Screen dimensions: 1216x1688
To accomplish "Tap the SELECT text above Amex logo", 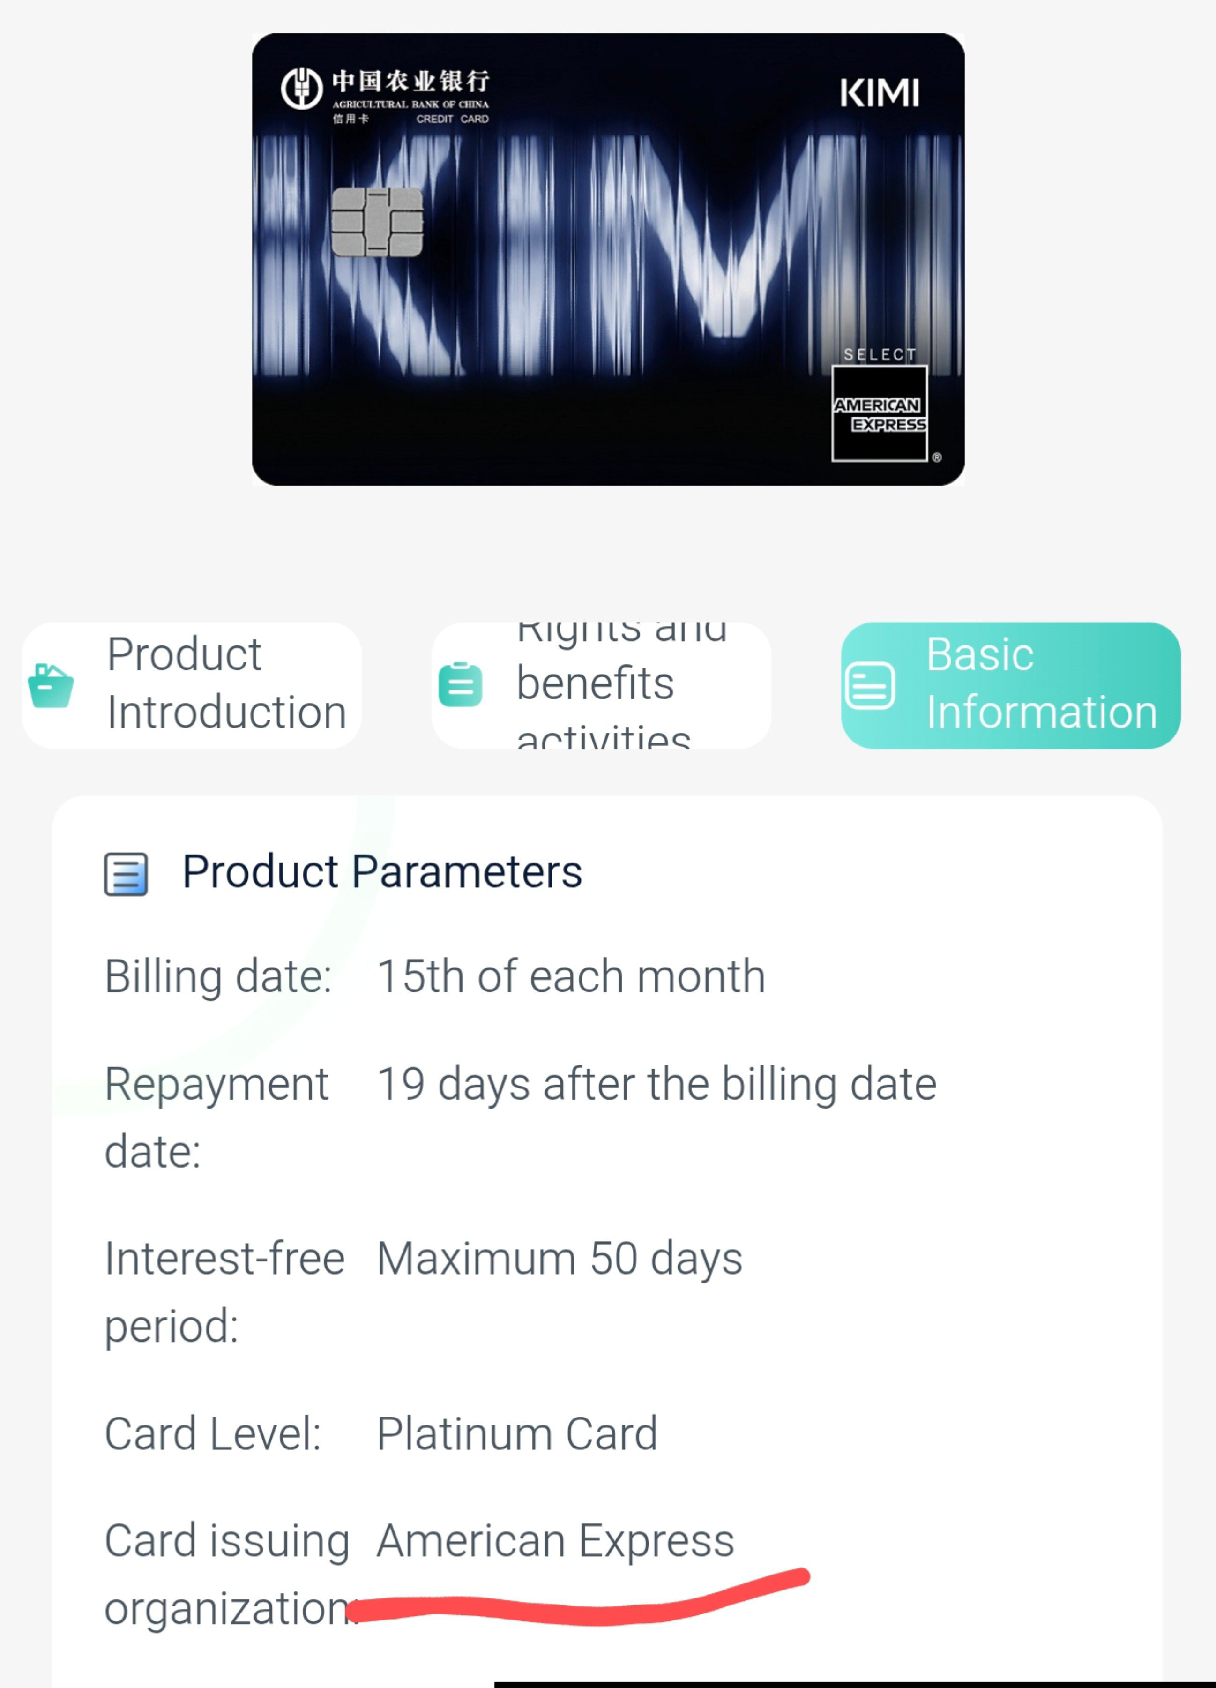I will point(880,355).
